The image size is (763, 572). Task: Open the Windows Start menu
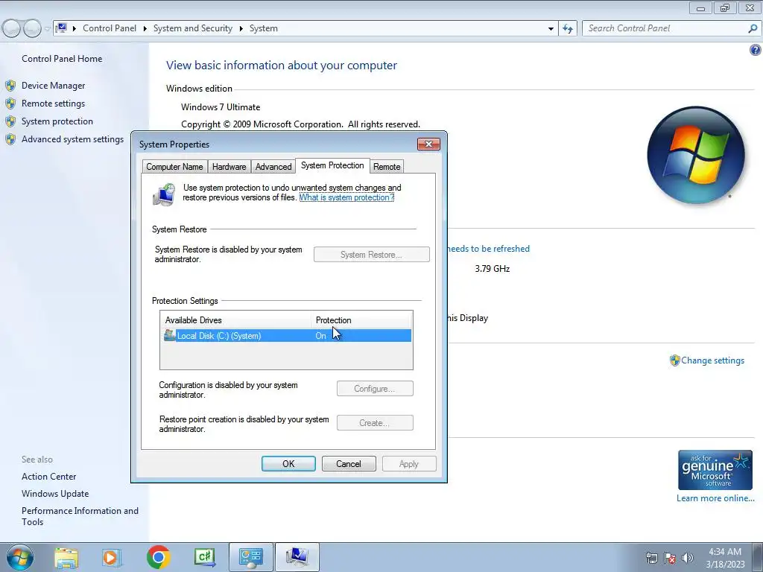[20, 557]
